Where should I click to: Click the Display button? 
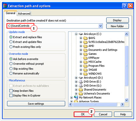click(x=118, y=20)
